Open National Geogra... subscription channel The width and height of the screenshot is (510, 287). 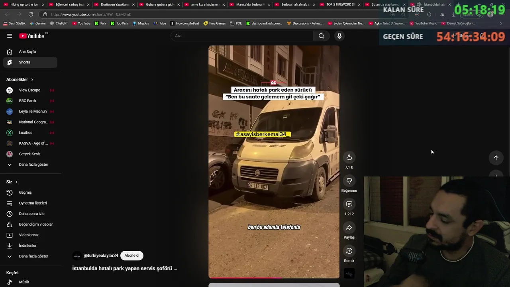click(30, 122)
